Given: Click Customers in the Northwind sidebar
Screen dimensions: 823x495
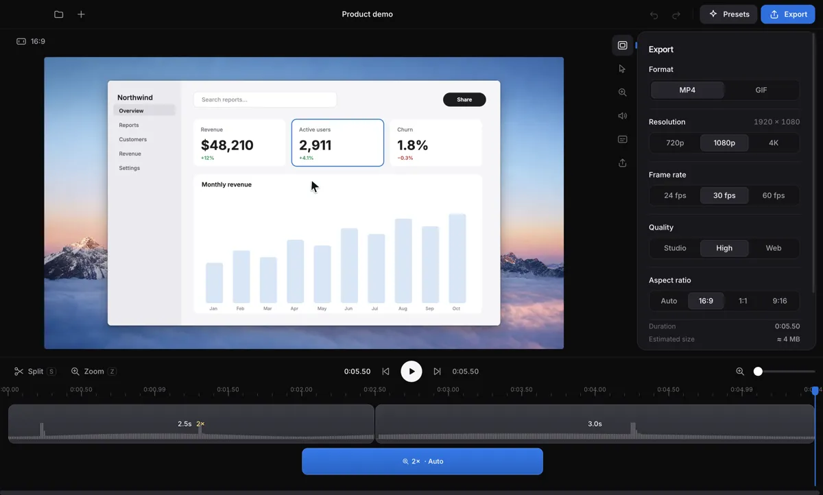Looking at the screenshot, I should pos(132,139).
